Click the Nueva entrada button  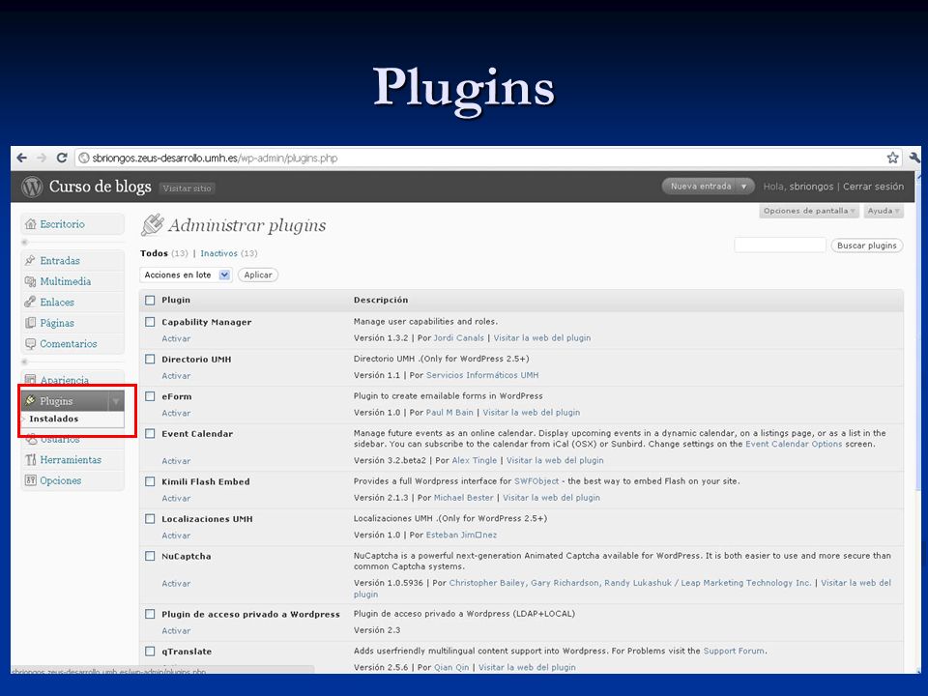tap(701, 187)
